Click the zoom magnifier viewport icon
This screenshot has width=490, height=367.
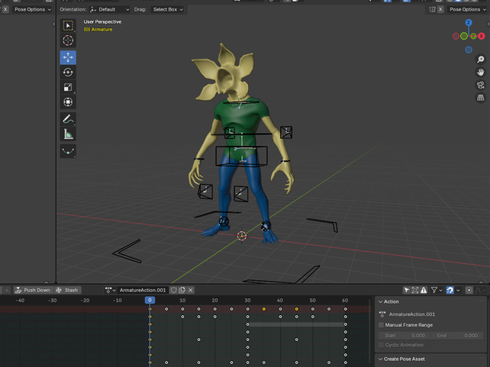tap(481, 59)
